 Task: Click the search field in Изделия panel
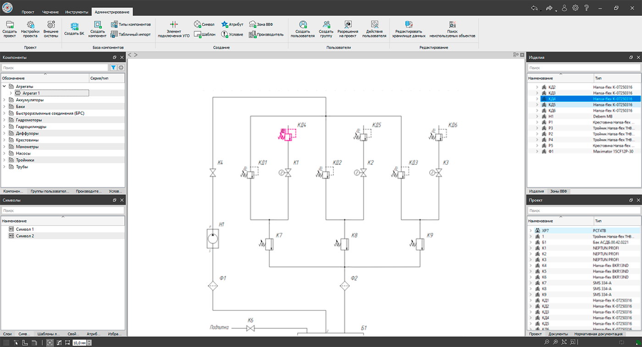(583, 68)
